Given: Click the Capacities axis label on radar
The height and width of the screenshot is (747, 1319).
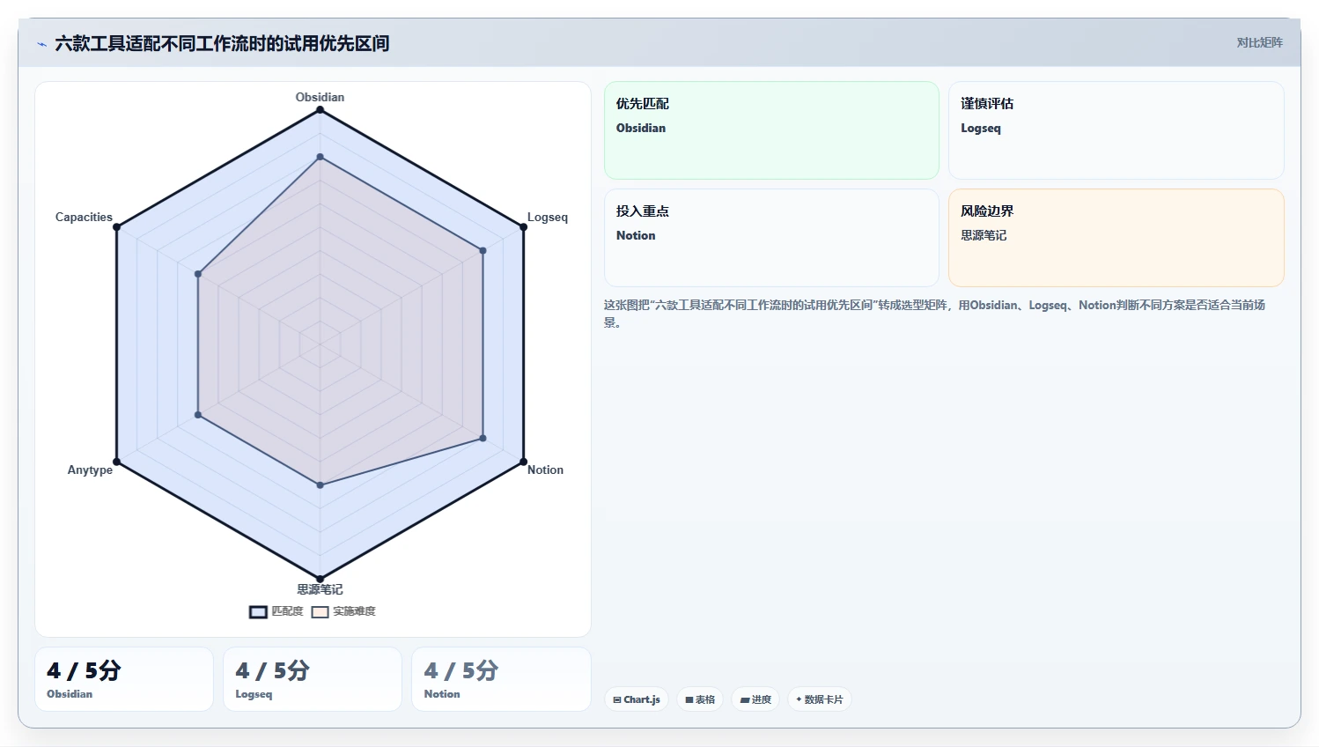Looking at the screenshot, I should click(x=84, y=217).
